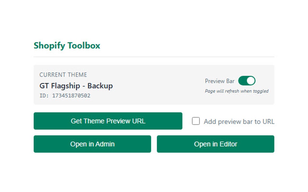This screenshot has width=308, height=192.
Task: Toggle Preview Bar off to refresh page
Action: click(x=246, y=81)
